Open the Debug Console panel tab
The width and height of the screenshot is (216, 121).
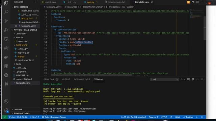(x=82, y=79)
